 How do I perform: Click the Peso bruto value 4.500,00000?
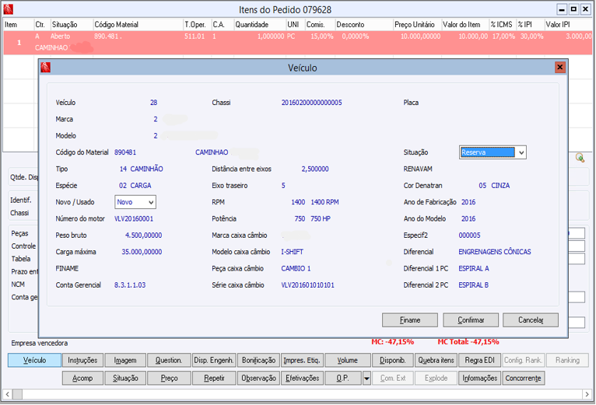(x=144, y=236)
